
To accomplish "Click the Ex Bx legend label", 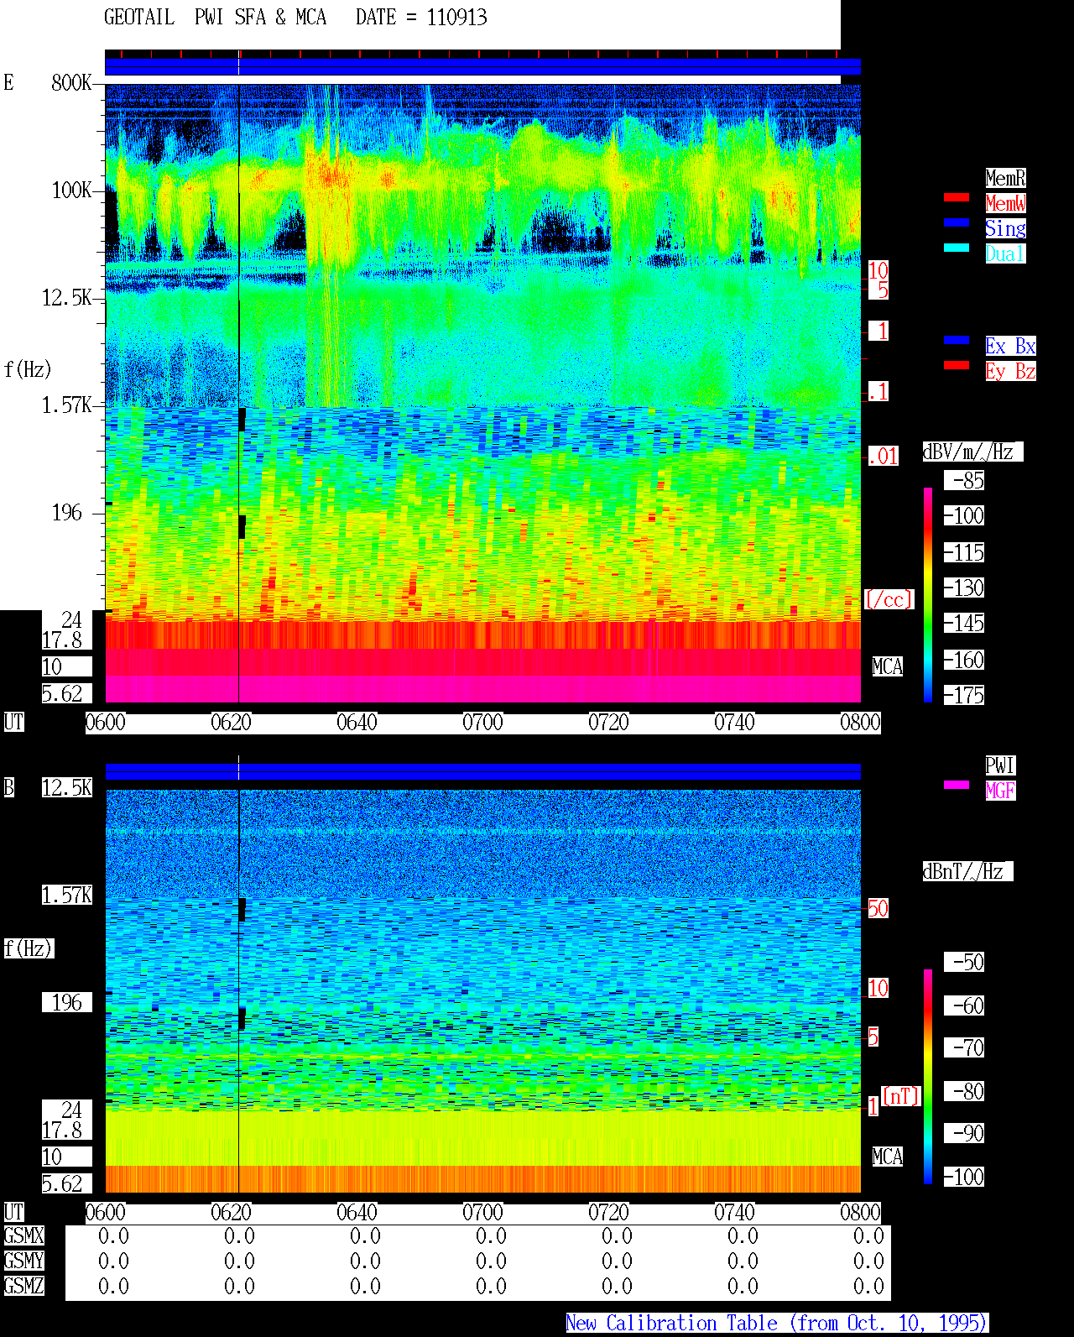I will 1010,346.
